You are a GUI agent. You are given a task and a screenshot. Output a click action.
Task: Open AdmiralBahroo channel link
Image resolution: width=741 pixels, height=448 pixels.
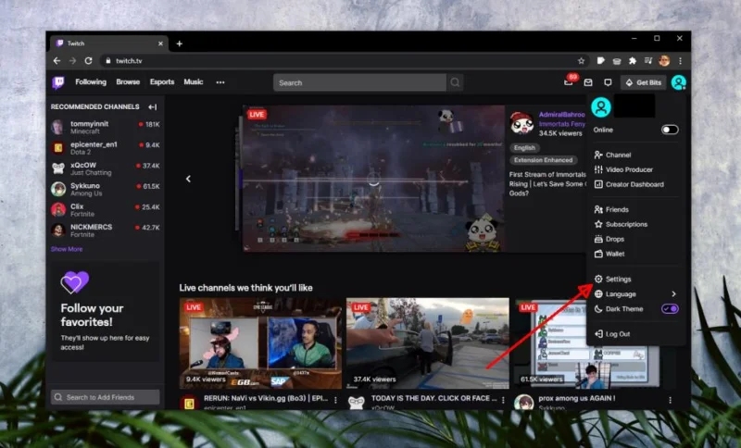pyautogui.click(x=562, y=114)
